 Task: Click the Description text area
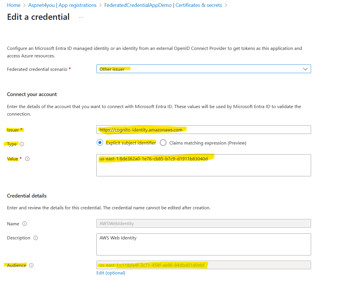click(x=203, y=244)
